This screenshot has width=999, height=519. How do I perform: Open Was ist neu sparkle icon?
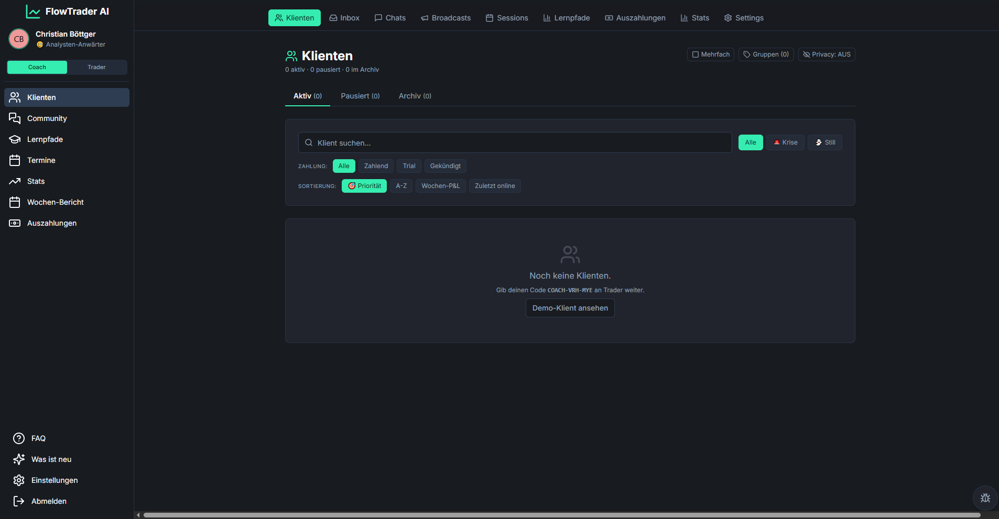coord(19,459)
